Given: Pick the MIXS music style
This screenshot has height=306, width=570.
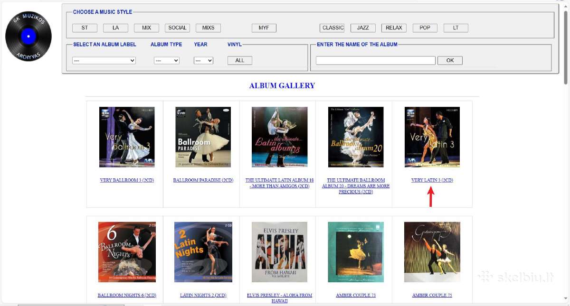Looking at the screenshot, I should (208, 28).
